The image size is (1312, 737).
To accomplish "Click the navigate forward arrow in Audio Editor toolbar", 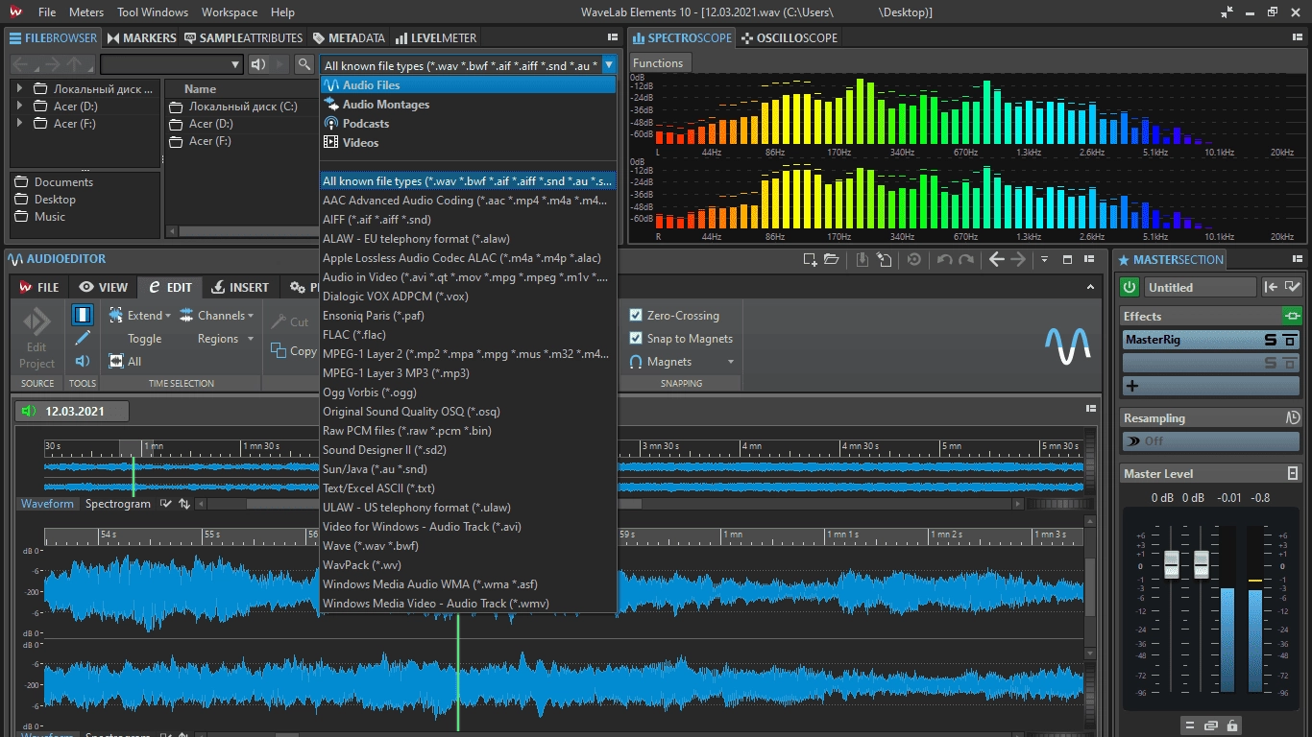I will pos(1018,259).
